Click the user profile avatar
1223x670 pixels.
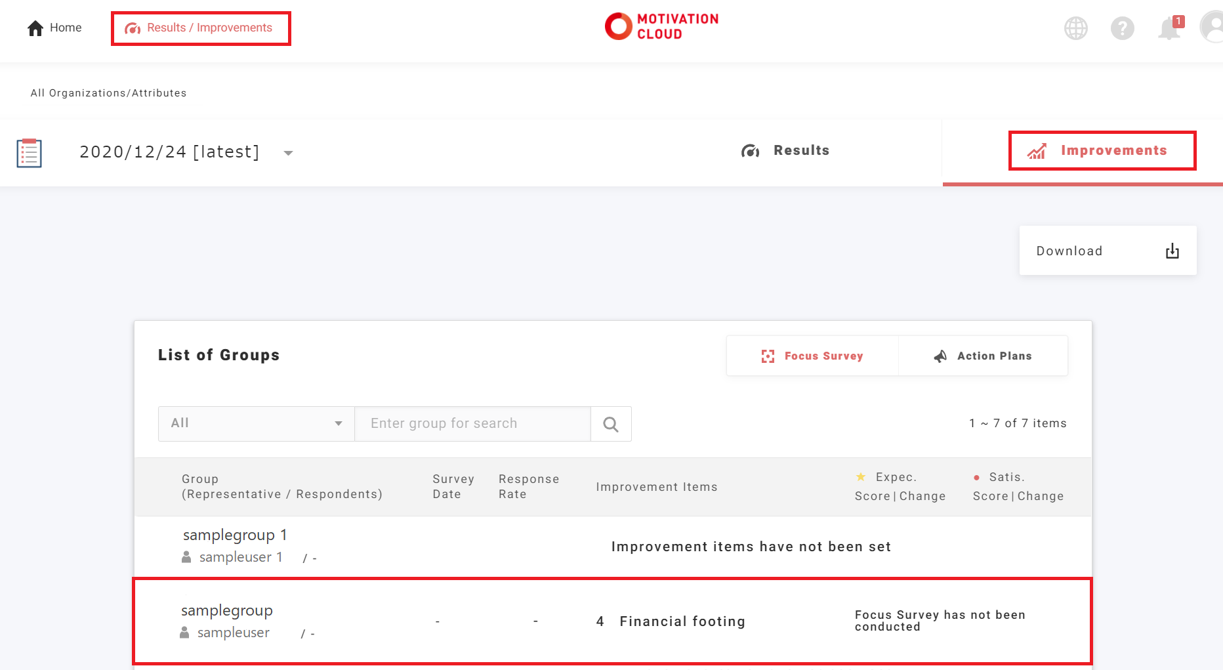[1213, 28]
